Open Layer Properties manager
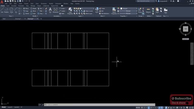 point(70,11)
